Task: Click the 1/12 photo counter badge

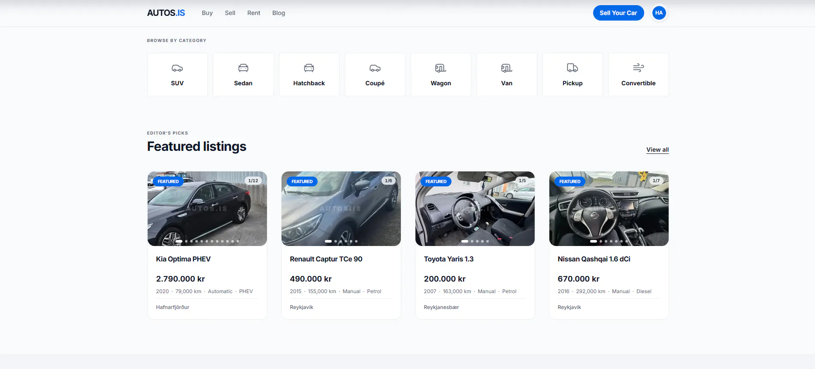Action: tap(253, 181)
